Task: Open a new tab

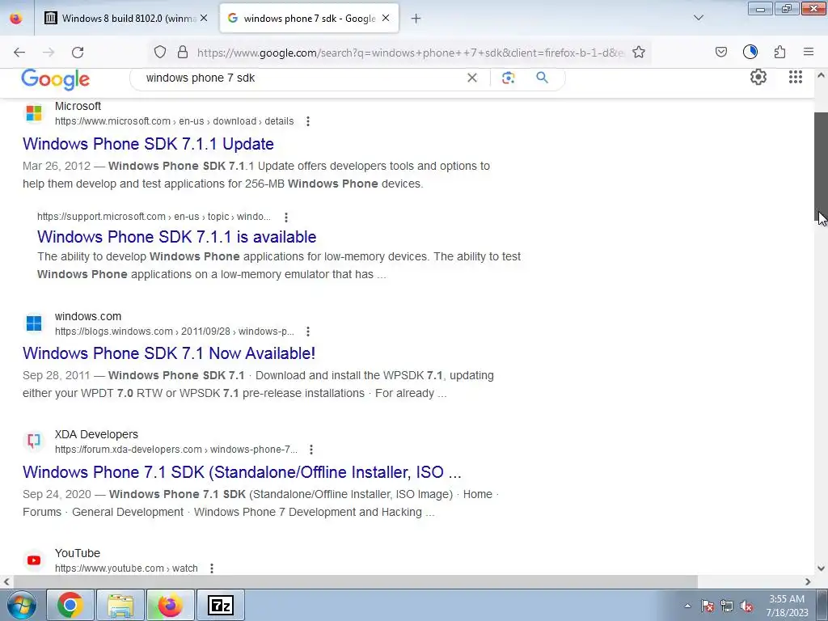Action: pyautogui.click(x=416, y=19)
